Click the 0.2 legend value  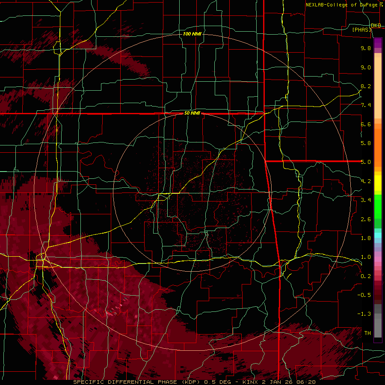[x=366, y=276]
